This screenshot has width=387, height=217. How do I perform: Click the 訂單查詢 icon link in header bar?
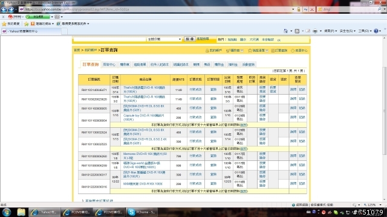(x=279, y=51)
